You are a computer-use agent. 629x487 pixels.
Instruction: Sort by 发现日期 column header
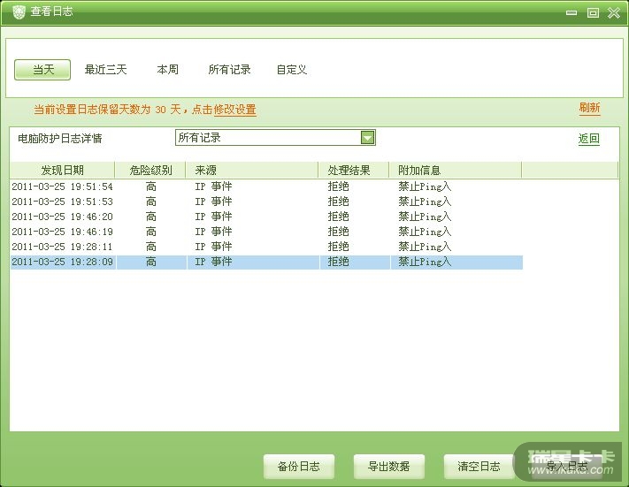pyautogui.click(x=62, y=170)
